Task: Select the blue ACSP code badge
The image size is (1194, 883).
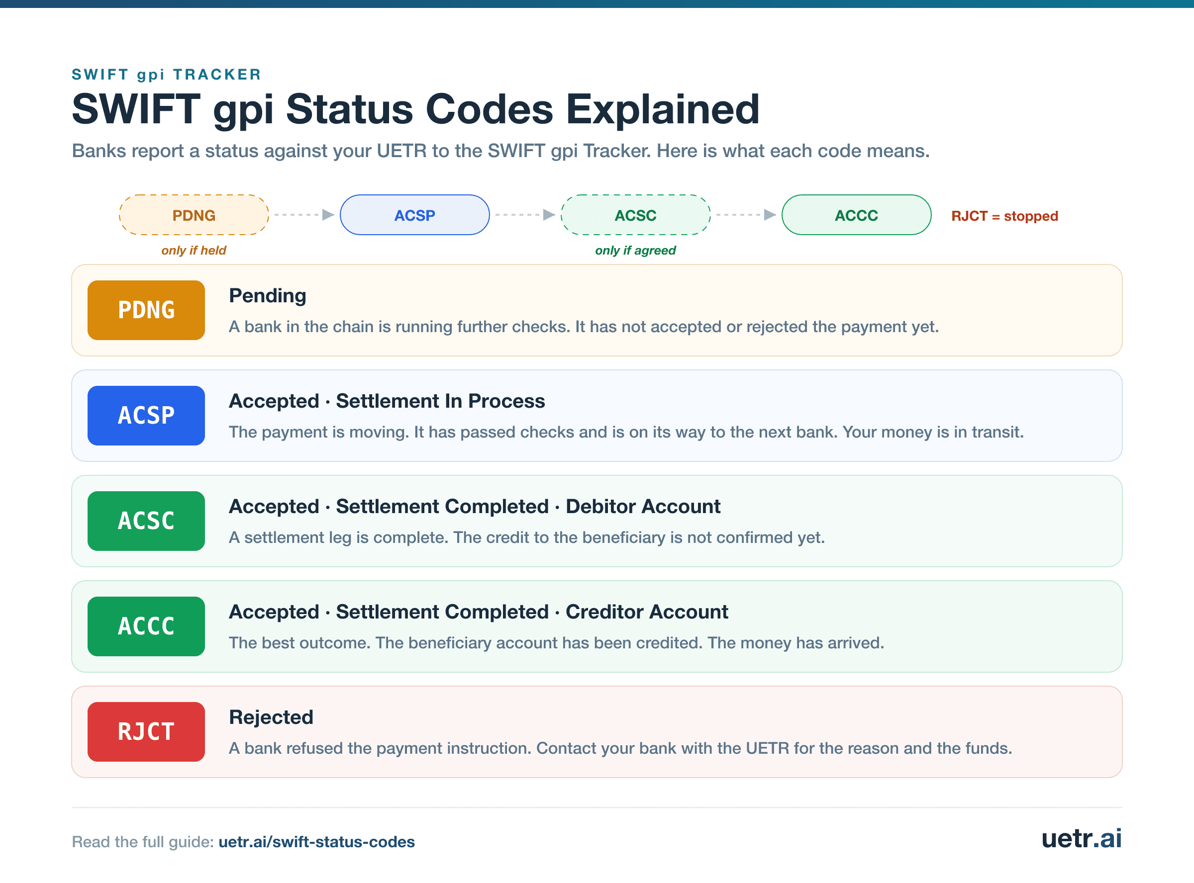Action: (x=146, y=415)
